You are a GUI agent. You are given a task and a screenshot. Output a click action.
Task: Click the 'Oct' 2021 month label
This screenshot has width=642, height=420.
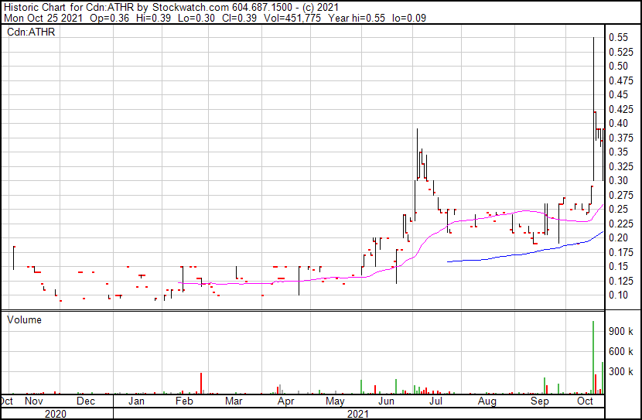[585, 401]
